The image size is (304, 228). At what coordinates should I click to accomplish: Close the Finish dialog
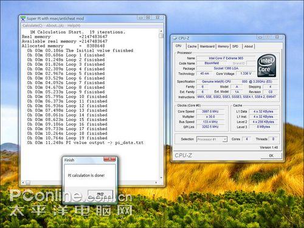coord(109,159)
